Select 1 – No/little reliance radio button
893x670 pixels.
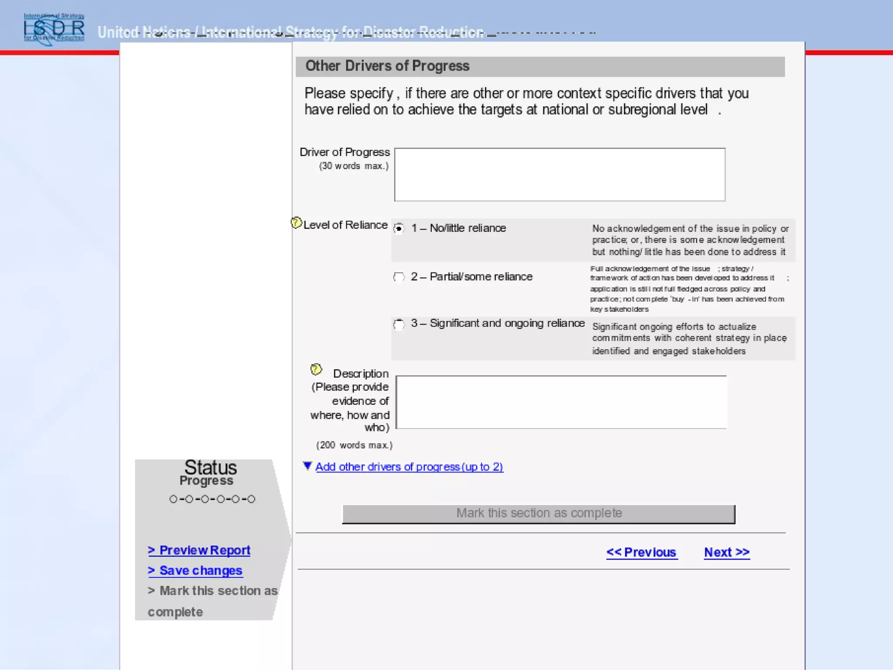pos(399,229)
